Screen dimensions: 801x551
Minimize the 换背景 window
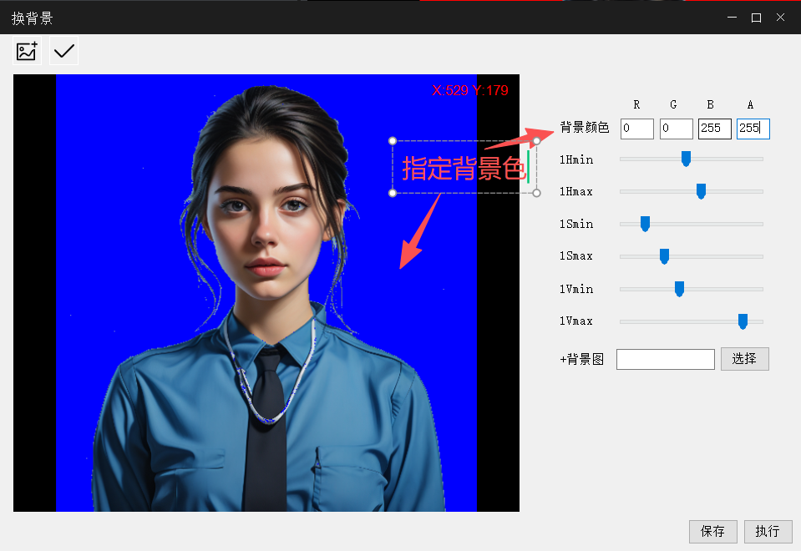[732, 18]
